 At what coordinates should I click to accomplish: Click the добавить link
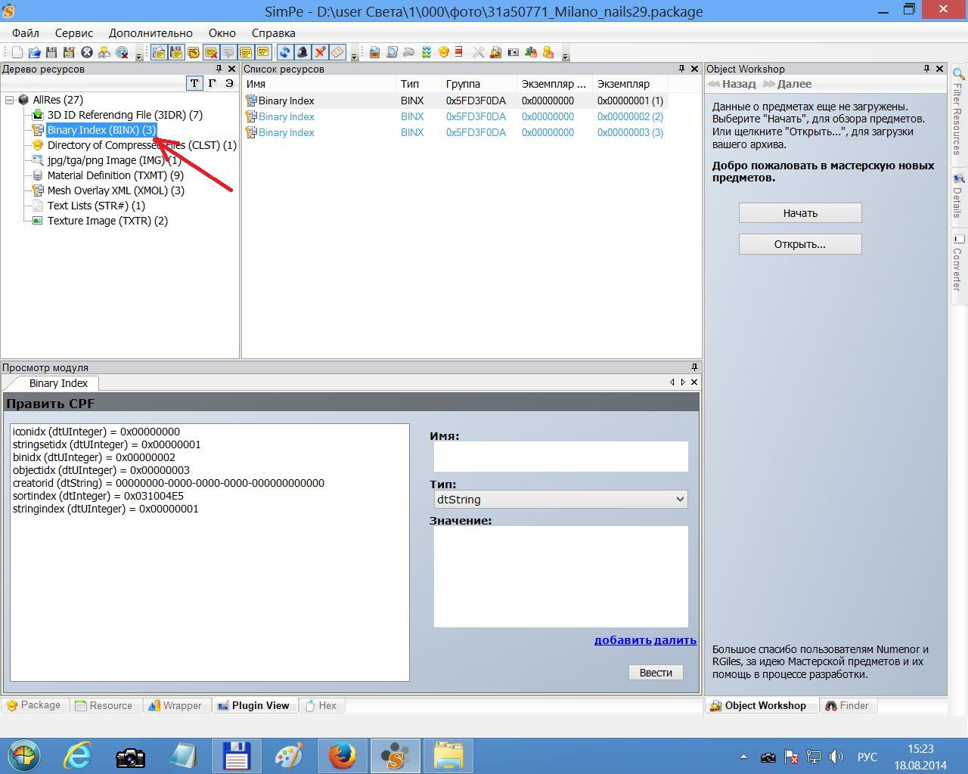point(622,640)
